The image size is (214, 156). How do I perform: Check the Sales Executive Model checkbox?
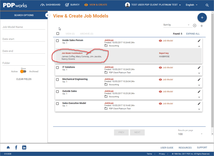[x=58, y=104]
